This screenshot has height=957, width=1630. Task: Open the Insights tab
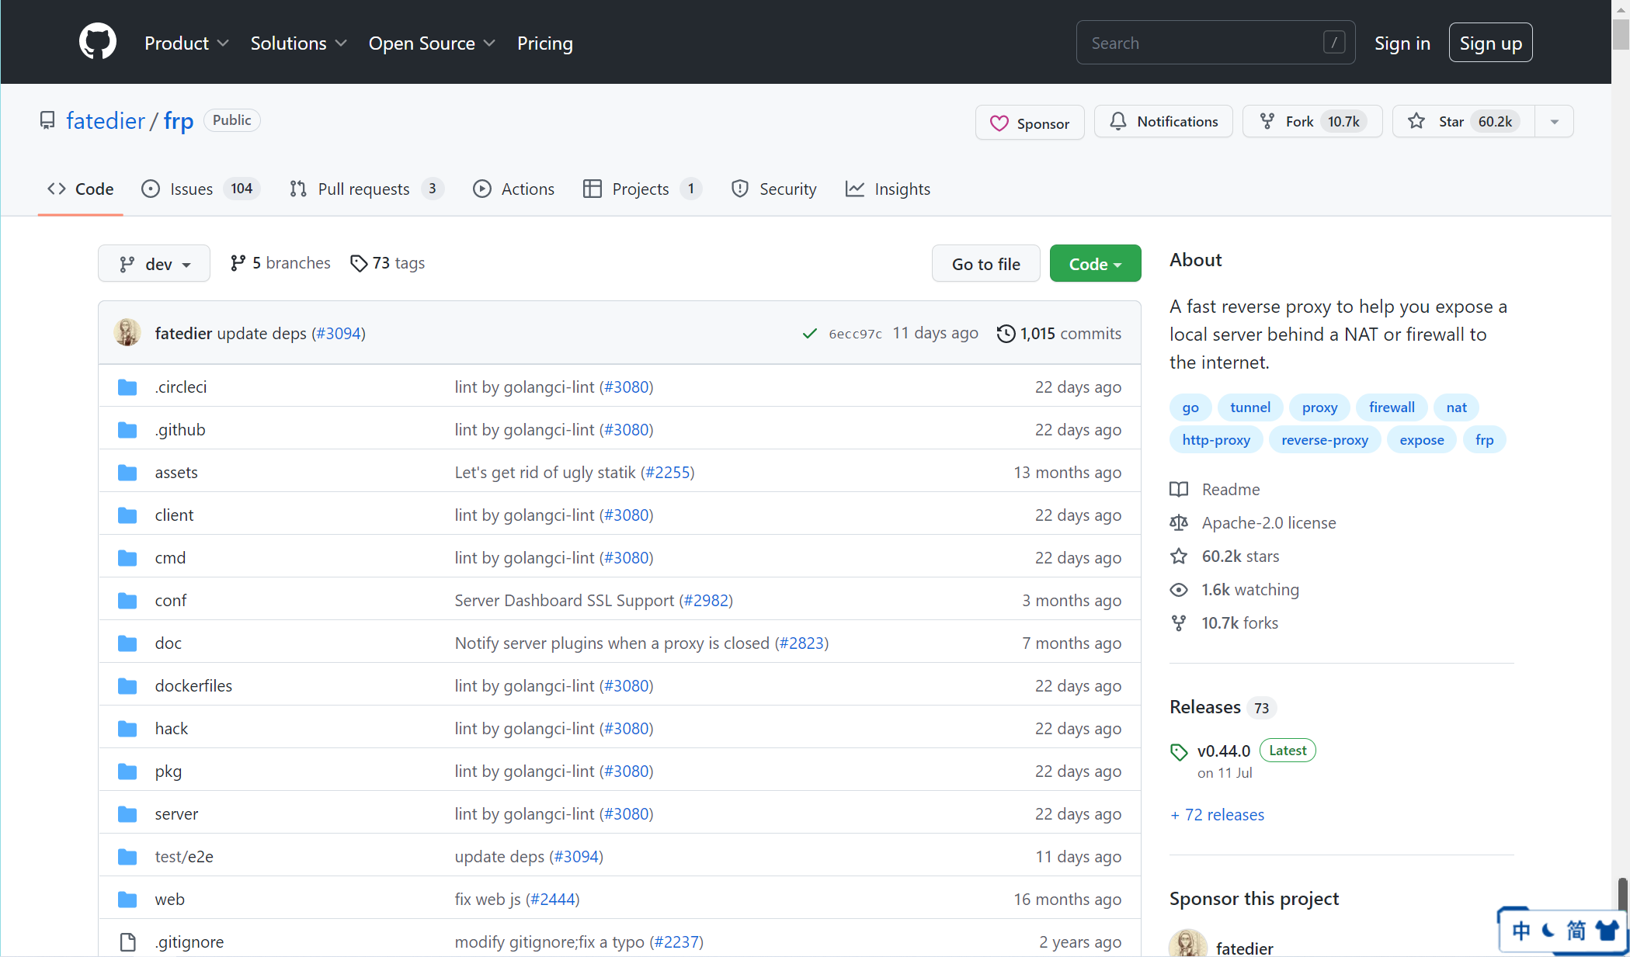pyautogui.click(x=888, y=189)
